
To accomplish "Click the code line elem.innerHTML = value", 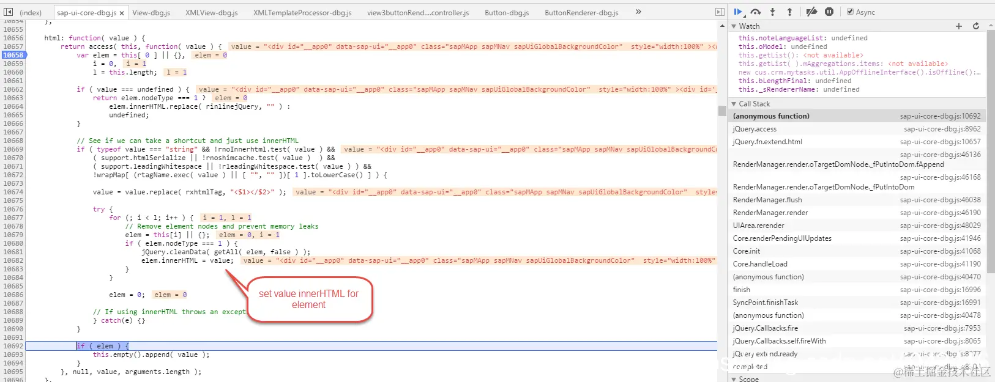I will tap(187, 260).
